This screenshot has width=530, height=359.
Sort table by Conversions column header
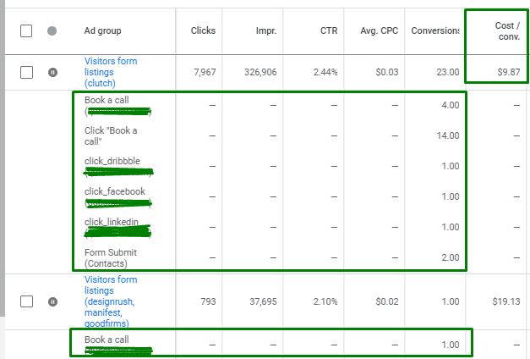(x=435, y=31)
